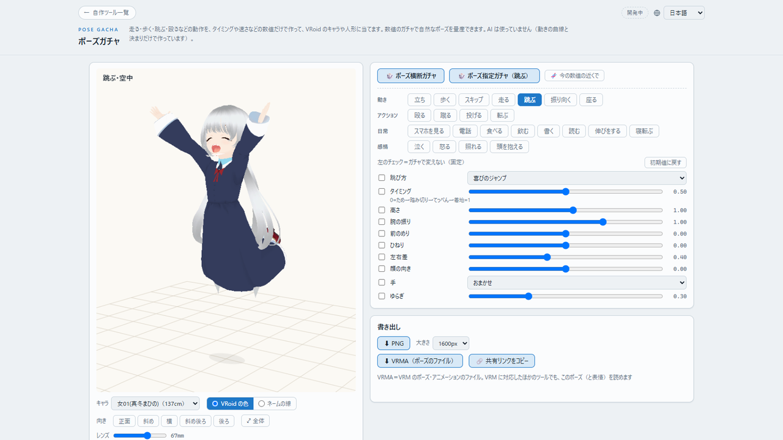Tick the タイミング fix checkbox

(382, 191)
